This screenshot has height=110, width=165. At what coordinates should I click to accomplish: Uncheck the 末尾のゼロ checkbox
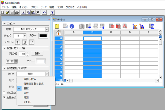pyautogui.click(x=4, y=98)
